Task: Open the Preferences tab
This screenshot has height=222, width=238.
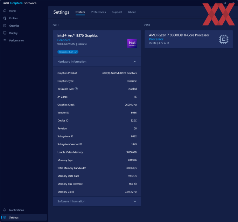Action: coord(98,12)
